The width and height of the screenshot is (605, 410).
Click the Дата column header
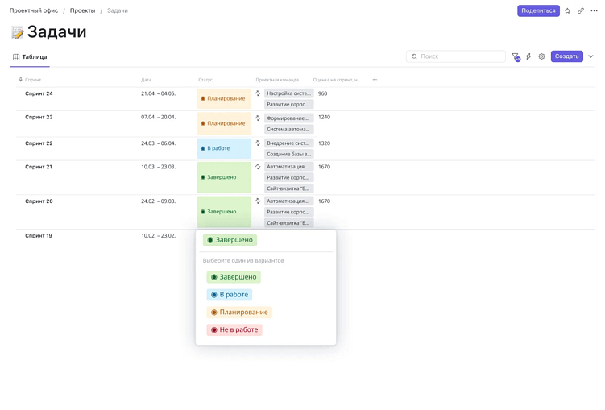(147, 80)
